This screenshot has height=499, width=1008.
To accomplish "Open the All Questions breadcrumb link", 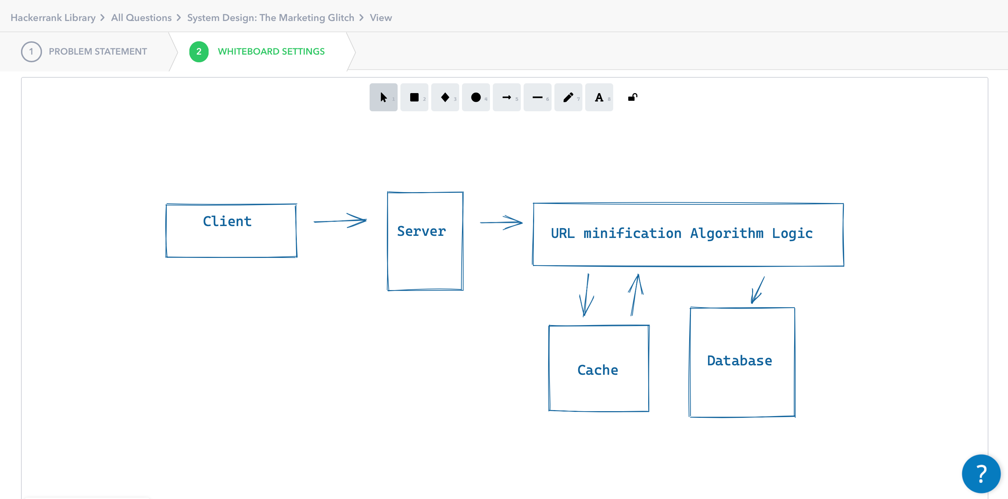I will tap(141, 17).
